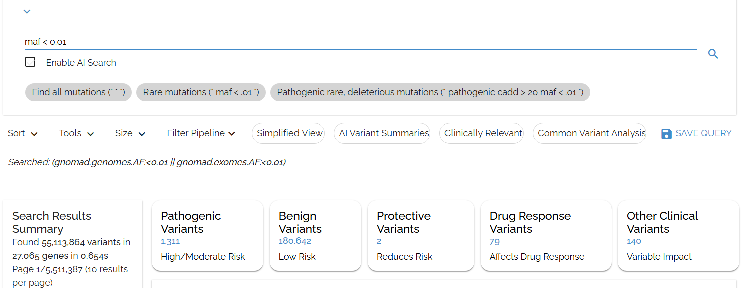Image resolution: width=743 pixels, height=288 pixels.
Task: Click the magnifier search icon
Action: click(713, 54)
